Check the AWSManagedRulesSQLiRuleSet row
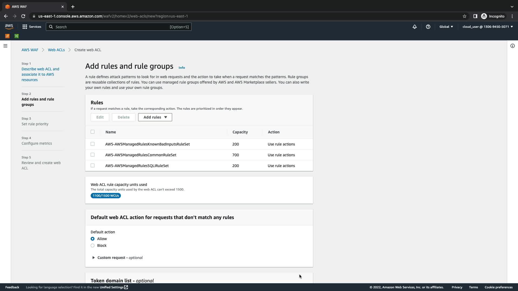Image resolution: width=518 pixels, height=291 pixels. [93, 165]
